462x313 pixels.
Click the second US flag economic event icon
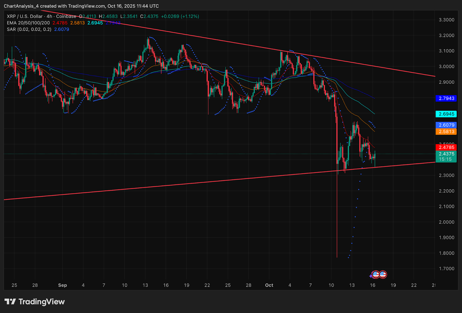(x=383, y=274)
